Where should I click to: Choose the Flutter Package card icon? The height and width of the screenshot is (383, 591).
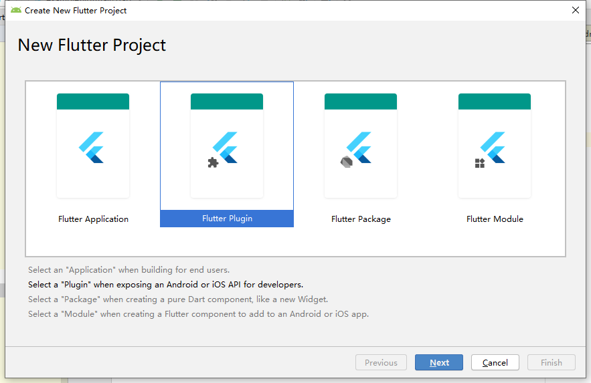pos(361,146)
